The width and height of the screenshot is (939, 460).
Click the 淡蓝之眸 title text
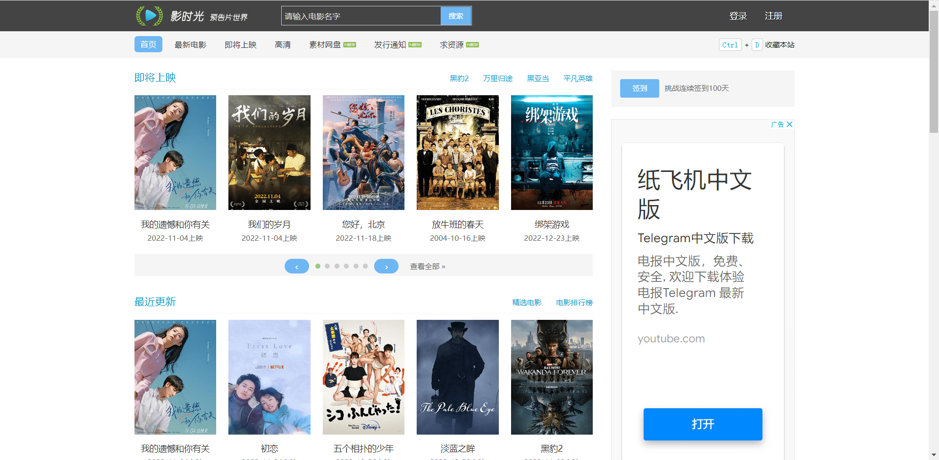click(458, 448)
